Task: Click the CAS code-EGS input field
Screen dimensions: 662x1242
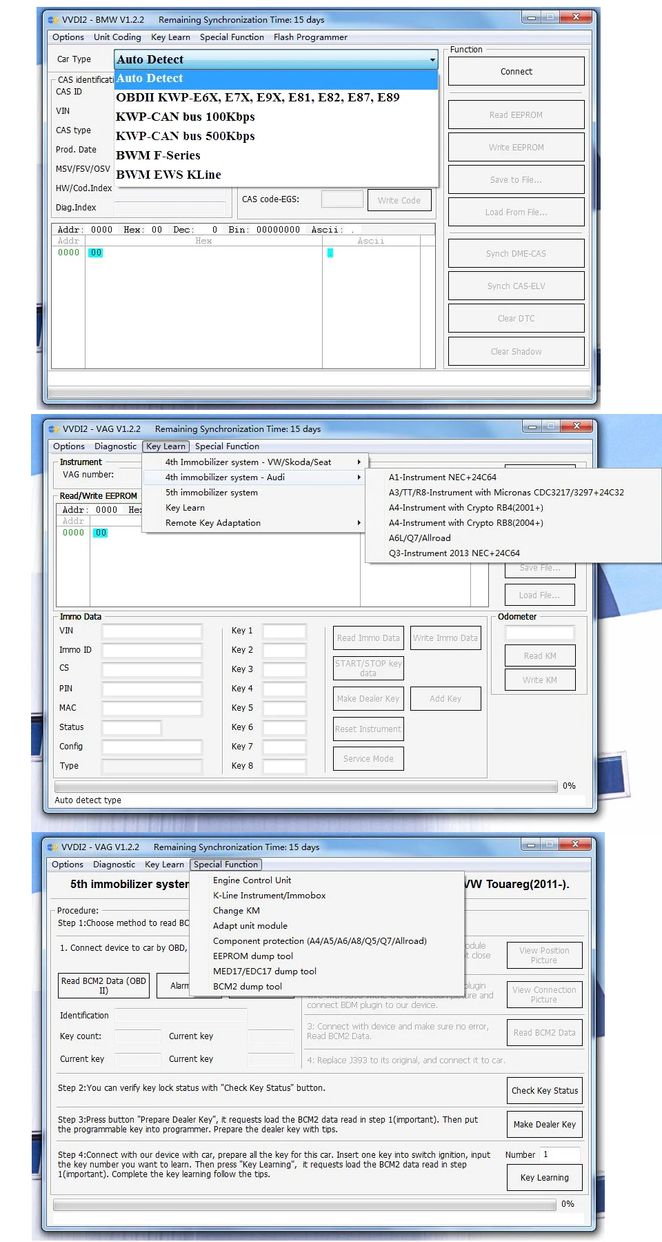Action: (343, 199)
